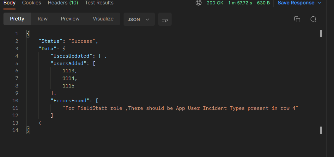Switch to Visualize view mode
Image resolution: width=334 pixels, height=157 pixels.
tap(103, 19)
